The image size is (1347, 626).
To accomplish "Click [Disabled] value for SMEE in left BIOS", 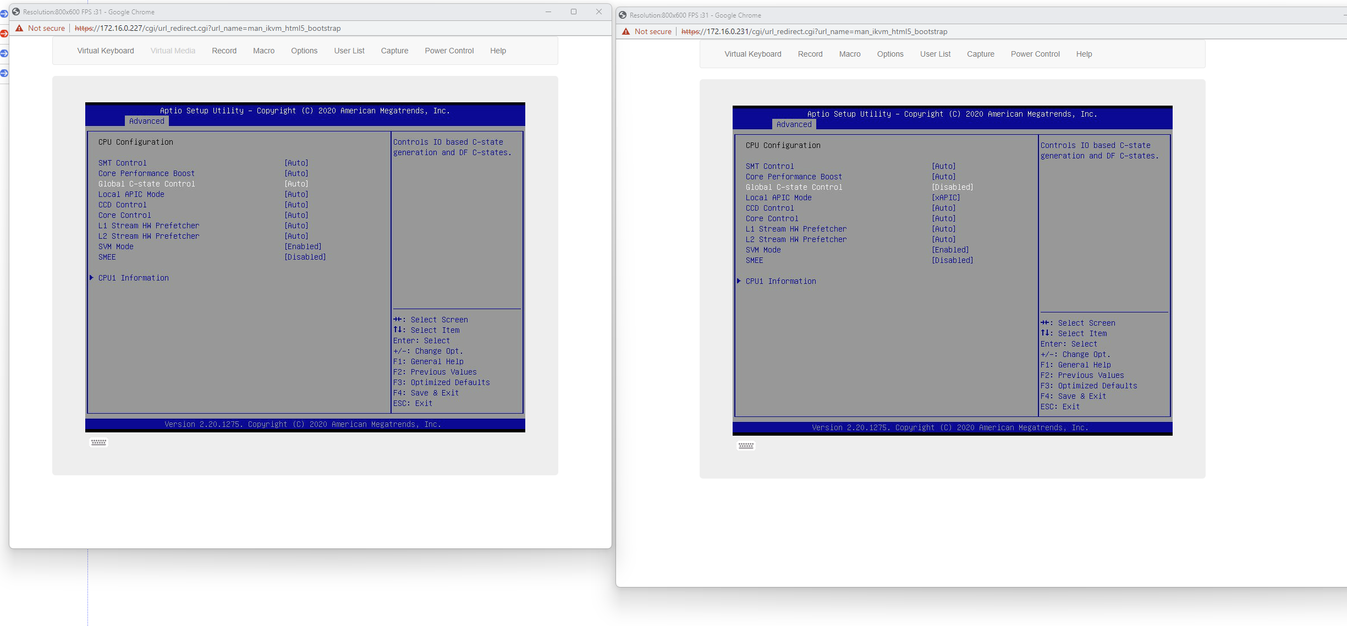I will 305,257.
